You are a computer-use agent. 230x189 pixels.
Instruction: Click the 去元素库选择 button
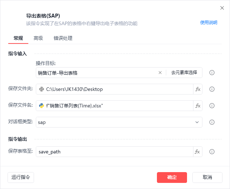pos(184,73)
